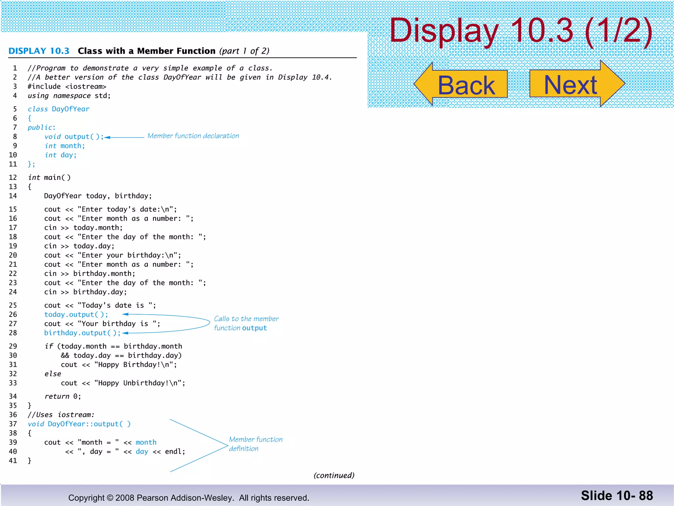Image resolution: width=674 pixels, height=506 pixels.
Task: Click the 'Enter your birthday' cout line
Action: (x=113, y=255)
